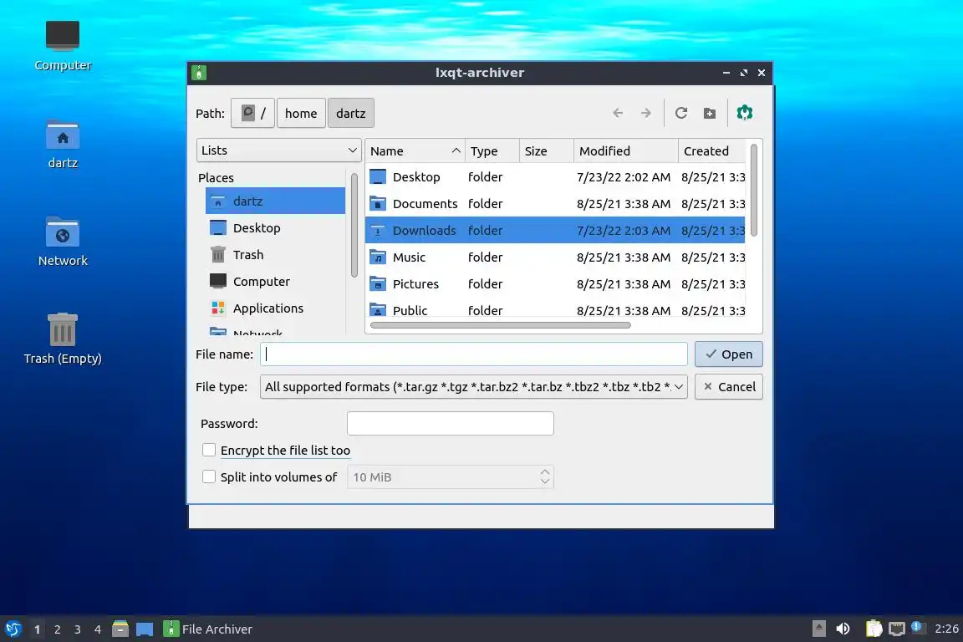Select the Desktop folder row icon
This screenshot has width=963, height=642.
(378, 177)
